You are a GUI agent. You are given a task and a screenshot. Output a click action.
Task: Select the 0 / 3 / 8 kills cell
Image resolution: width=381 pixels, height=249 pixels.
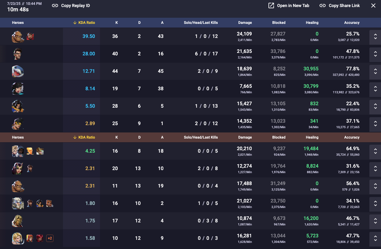208,221
